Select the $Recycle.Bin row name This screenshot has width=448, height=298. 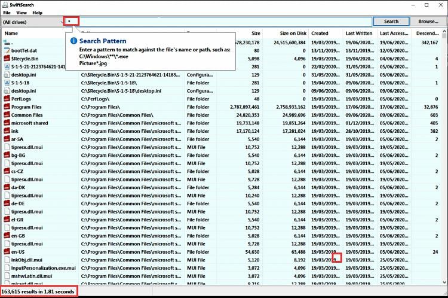(25, 59)
